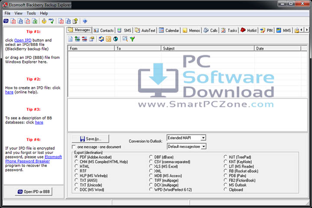Screen dimensions: 312x208
Task: Click the magnifying glass search icon
Action: [125, 39]
